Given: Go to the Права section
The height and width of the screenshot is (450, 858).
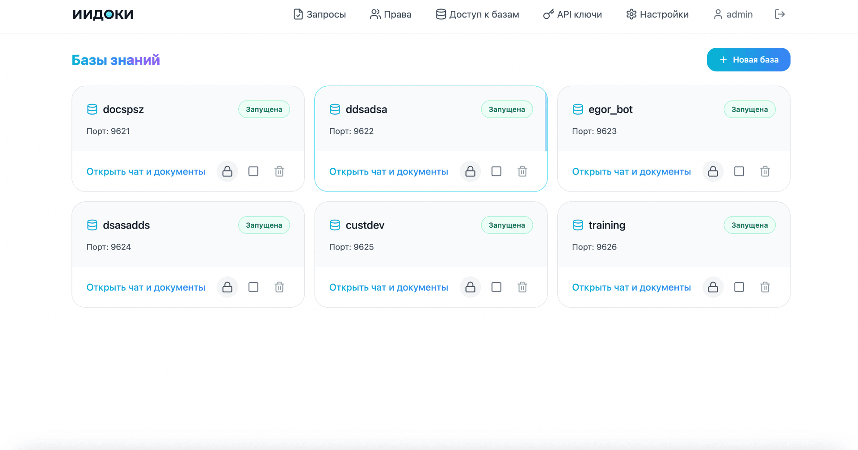Looking at the screenshot, I should point(391,14).
